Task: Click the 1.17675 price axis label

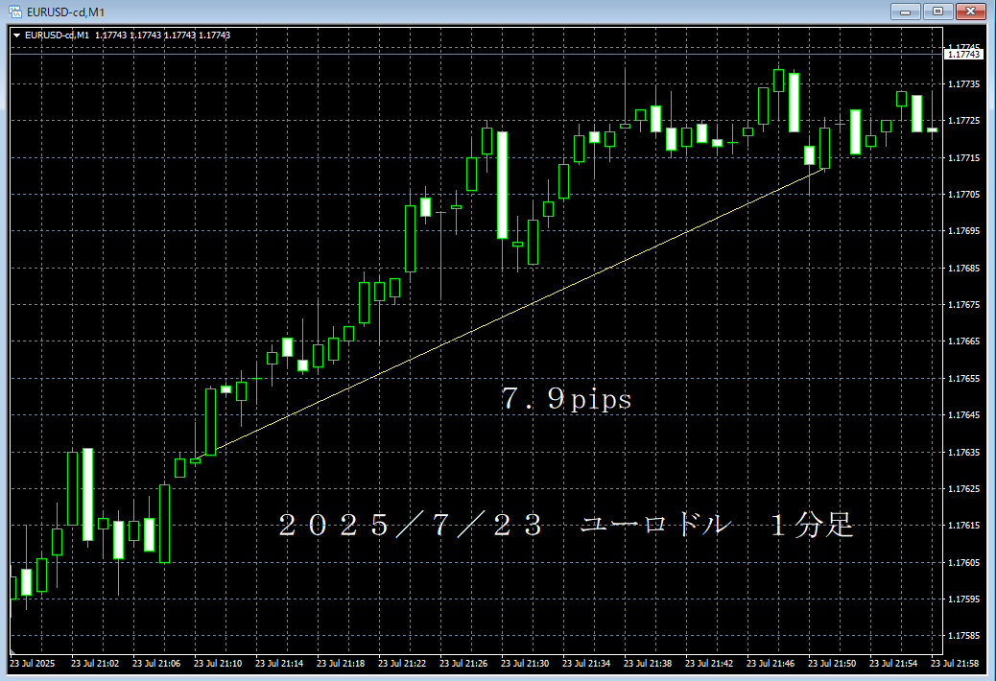Action: [963, 305]
